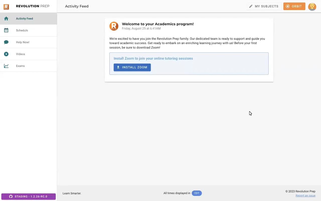Click the home icon beside Activity Feed
Viewport: 321px width, 201px height.
[6, 19]
